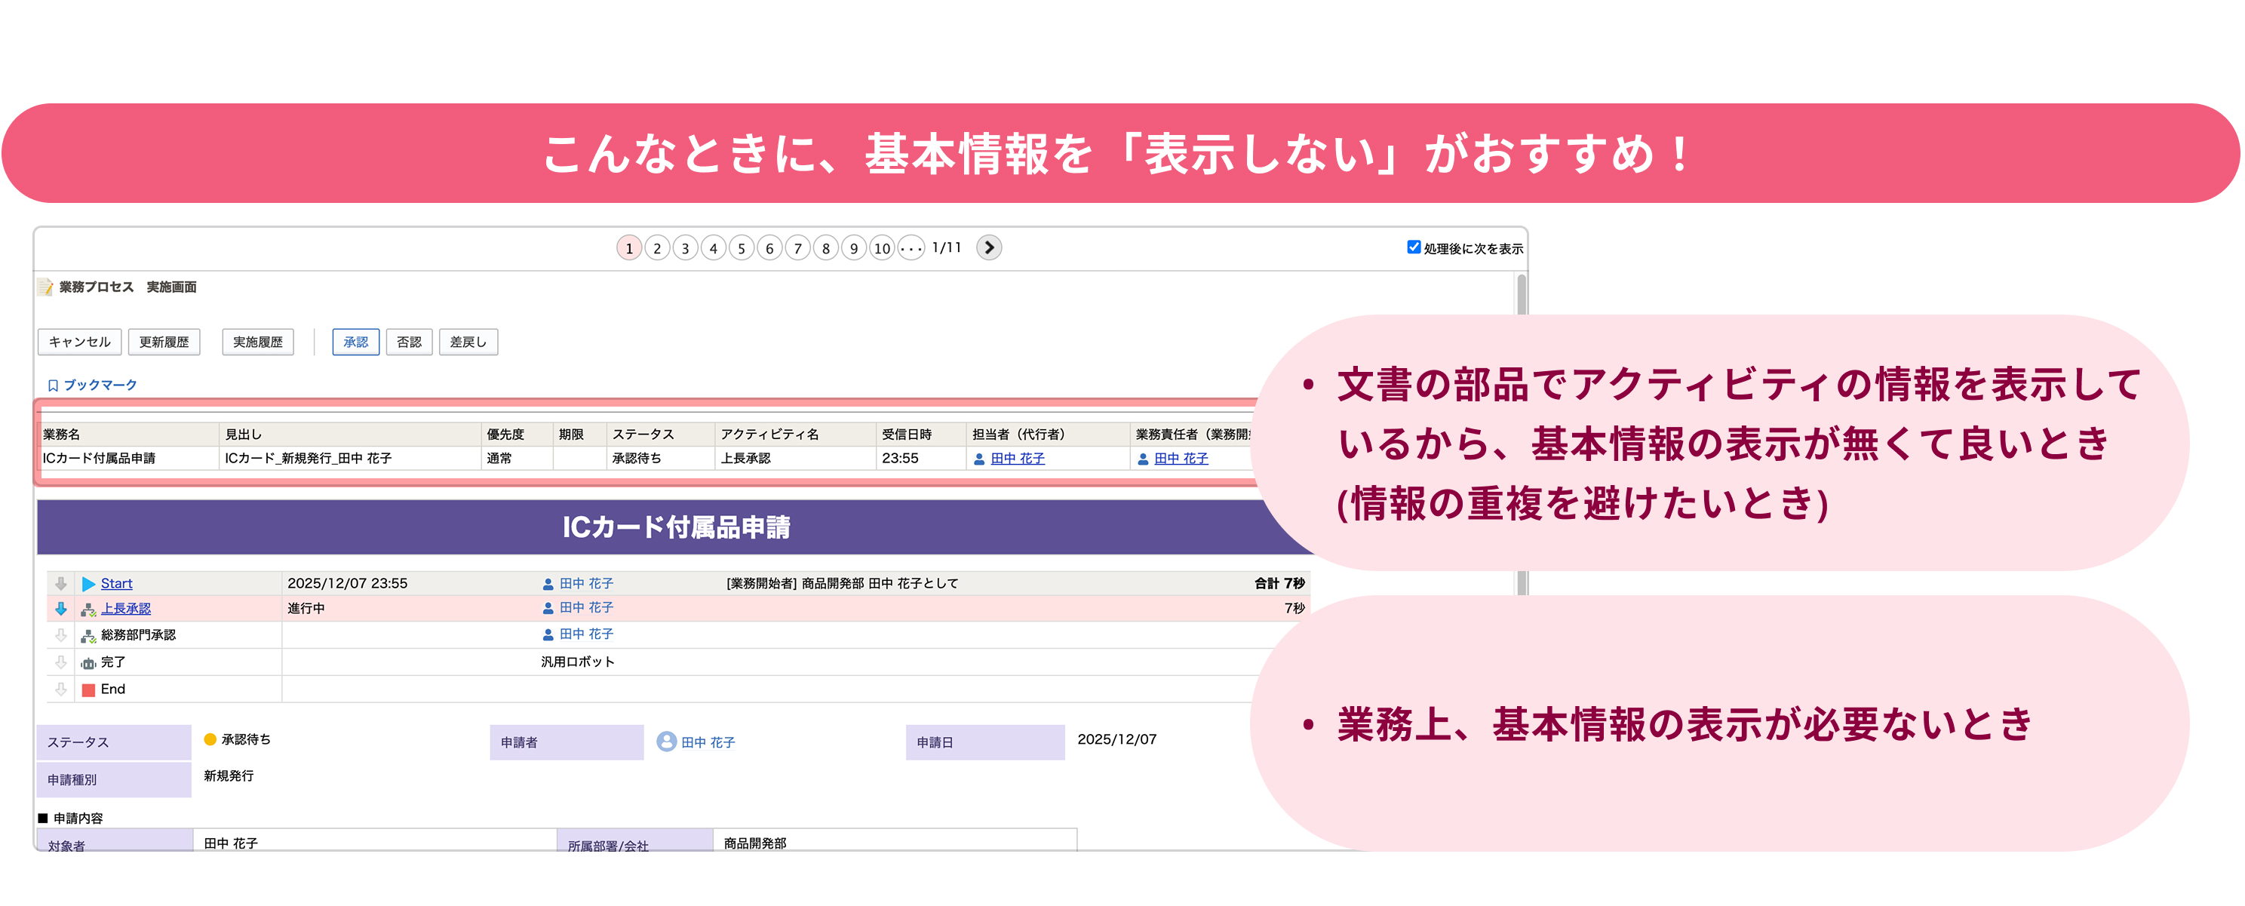Open the 上長承認 activity link

[x=125, y=608]
